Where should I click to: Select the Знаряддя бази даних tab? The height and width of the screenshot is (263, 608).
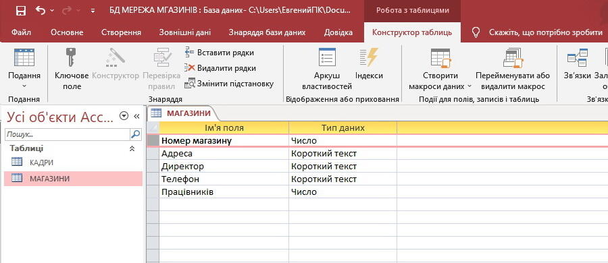click(x=267, y=32)
